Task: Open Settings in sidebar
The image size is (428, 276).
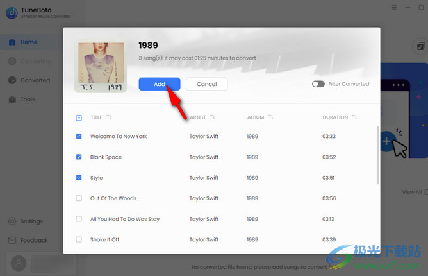Action: tap(31, 221)
